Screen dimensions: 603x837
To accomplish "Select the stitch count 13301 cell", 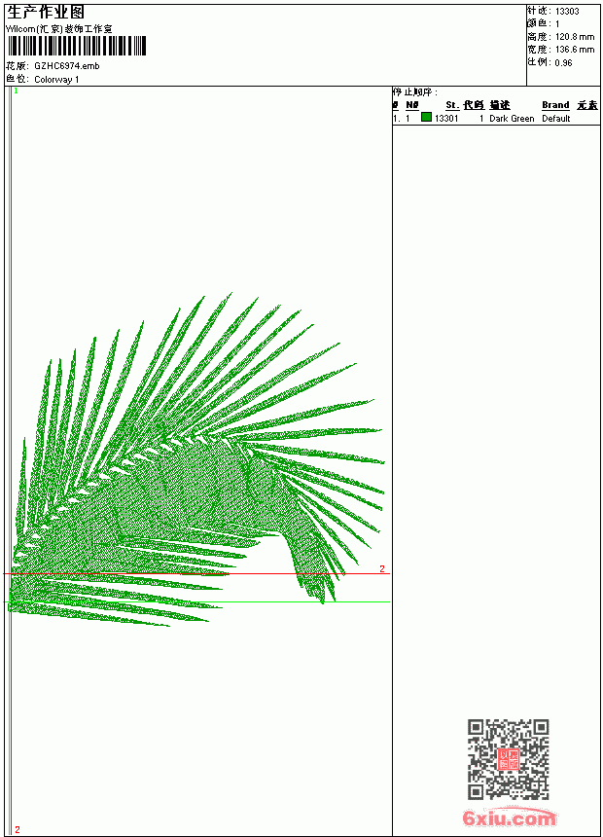I will [x=446, y=119].
